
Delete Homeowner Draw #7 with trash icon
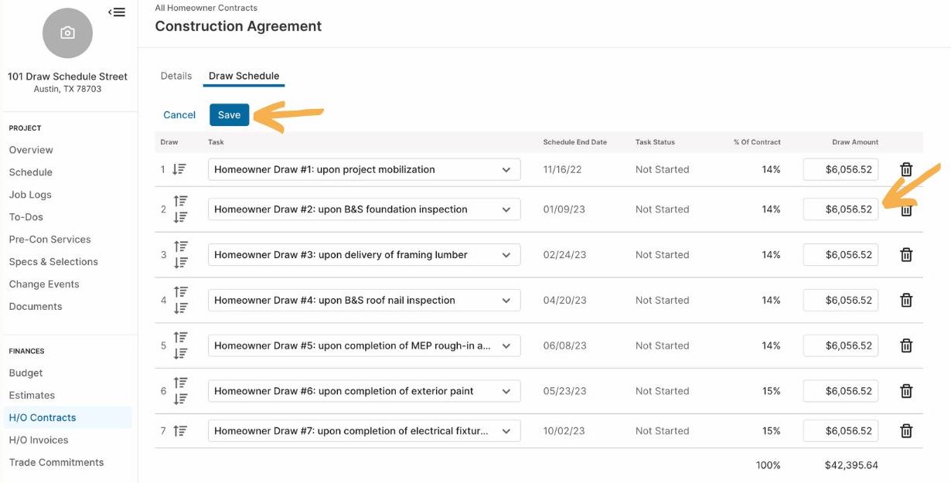tap(907, 431)
